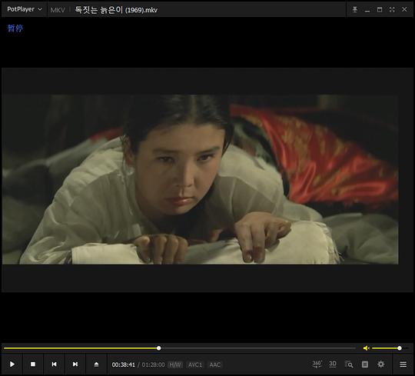Image resolution: width=415 pixels, height=376 pixels.
Task: Click the Play button
Action: tap(12, 364)
